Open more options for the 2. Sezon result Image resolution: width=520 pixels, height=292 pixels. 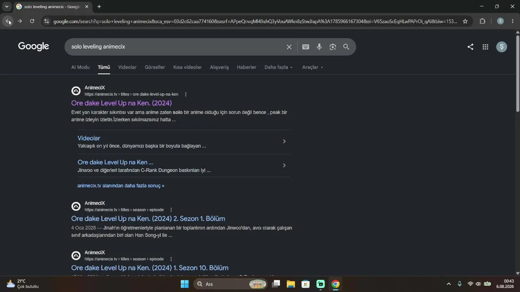(171, 210)
